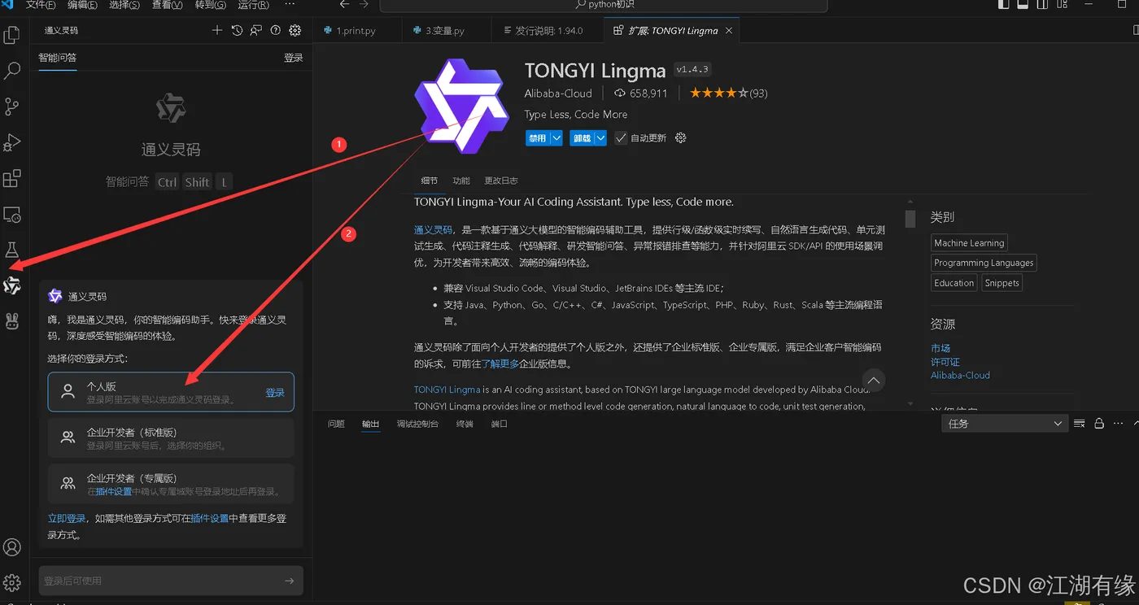This screenshot has height=605, width=1139.
Task: Click the rabbit icon in activity bar
Action: point(12,321)
